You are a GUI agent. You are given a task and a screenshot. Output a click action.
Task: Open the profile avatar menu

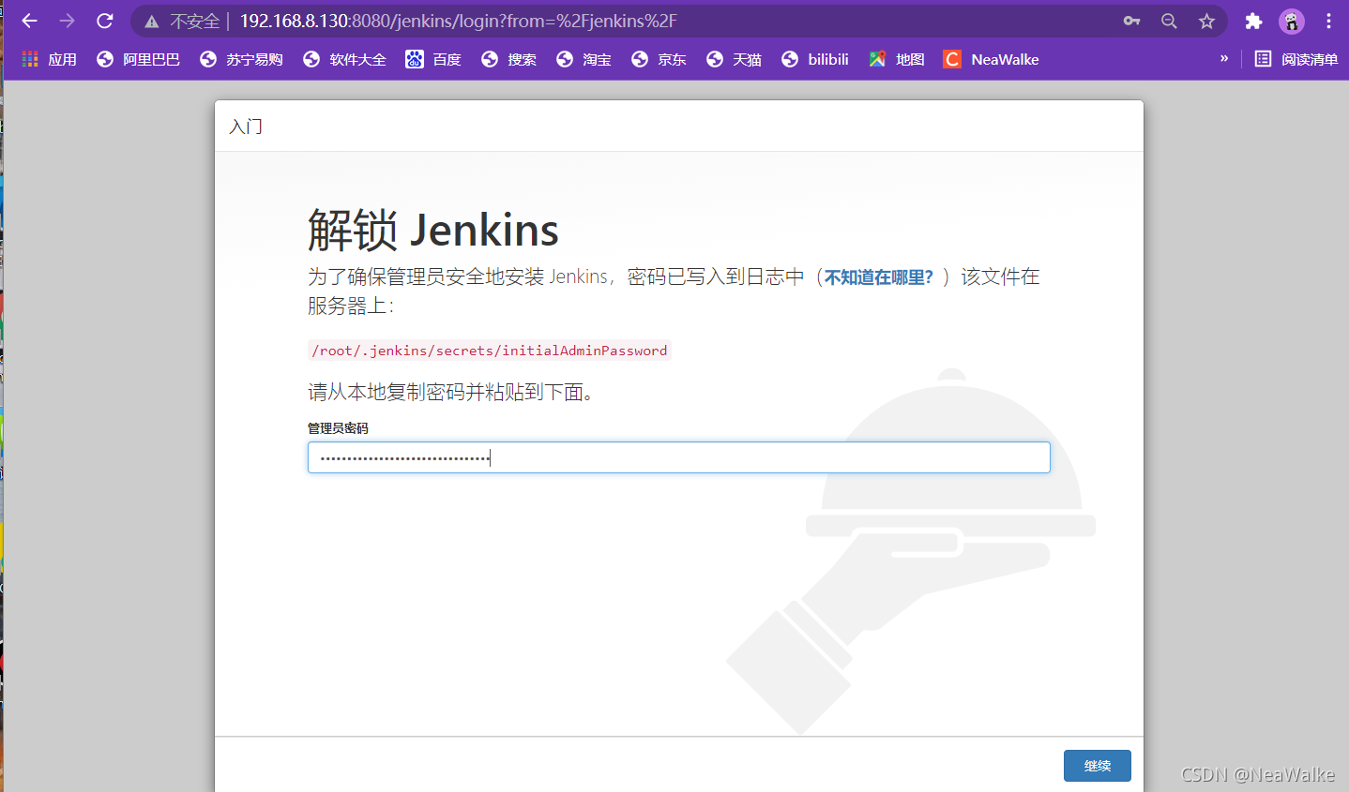pyautogui.click(x=1292, y=21)
